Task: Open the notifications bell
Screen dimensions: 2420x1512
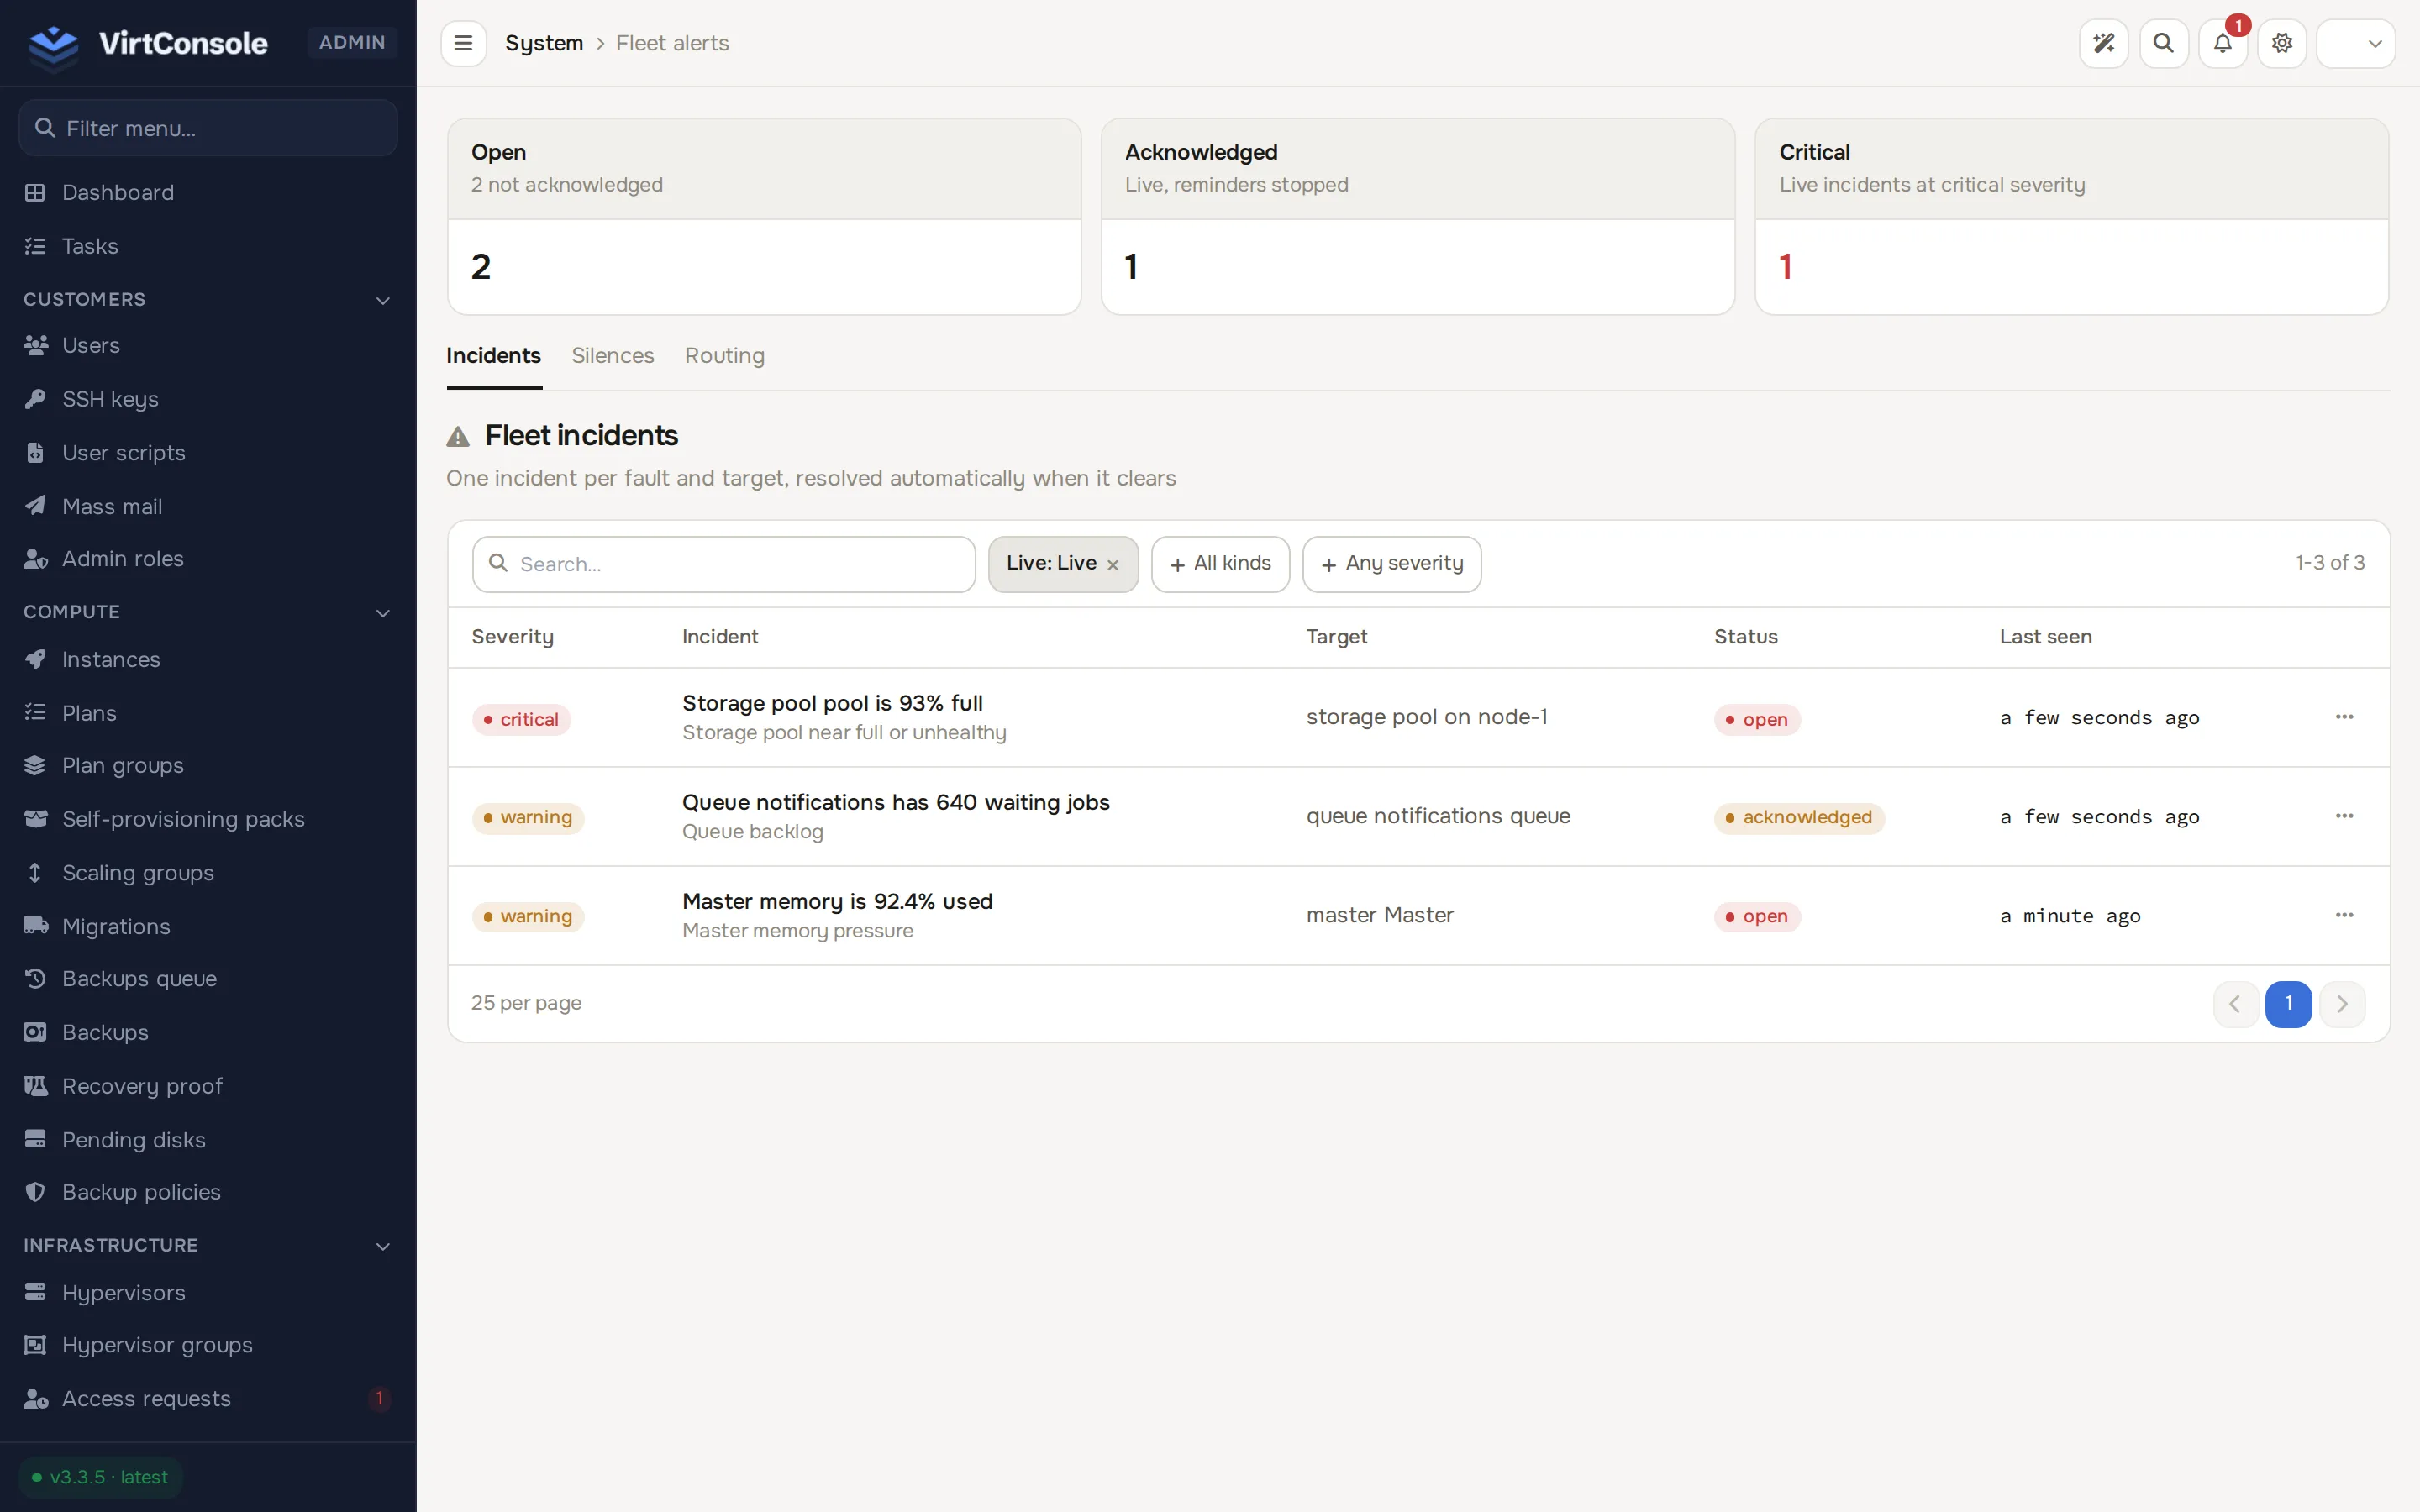Action: tap(2222, 43)
